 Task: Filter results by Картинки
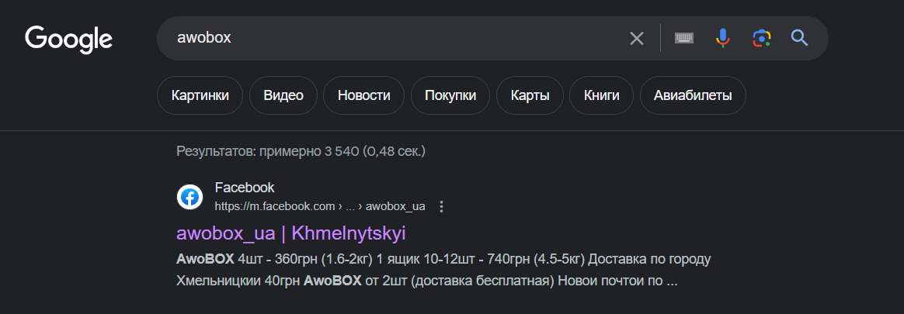(200, 95)
